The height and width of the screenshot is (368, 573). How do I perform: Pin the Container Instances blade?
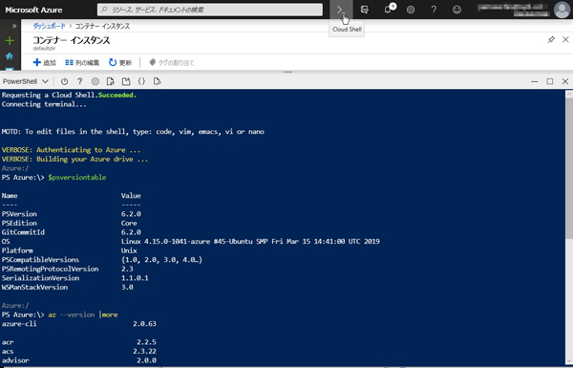(551, 39)
